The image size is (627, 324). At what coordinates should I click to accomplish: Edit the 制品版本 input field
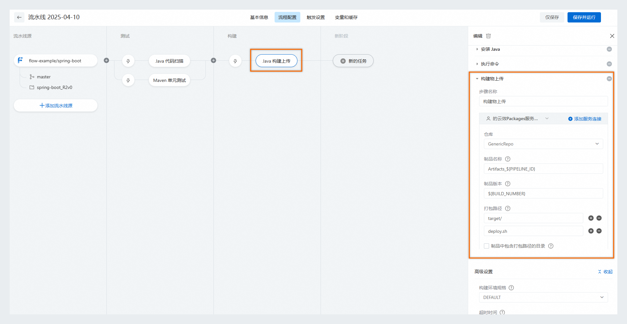[x=543, y=193]
